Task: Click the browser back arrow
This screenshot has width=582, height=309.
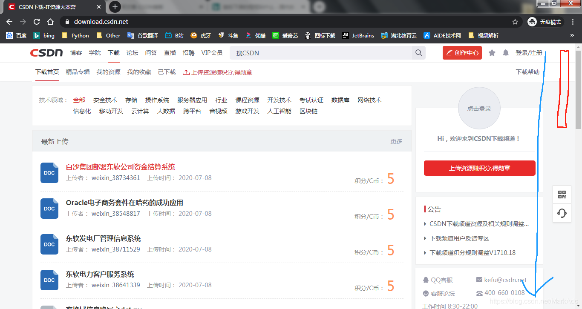Action: click(x=9, y=22)
